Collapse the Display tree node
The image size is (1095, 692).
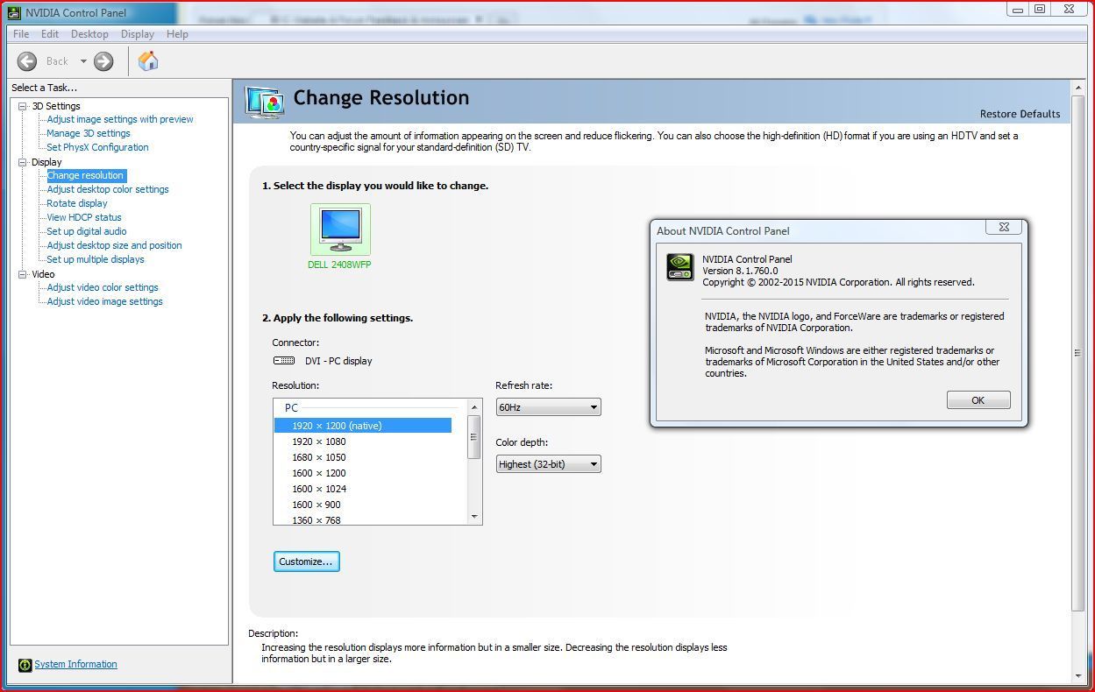pyautogui.click(x=23, y=162)
